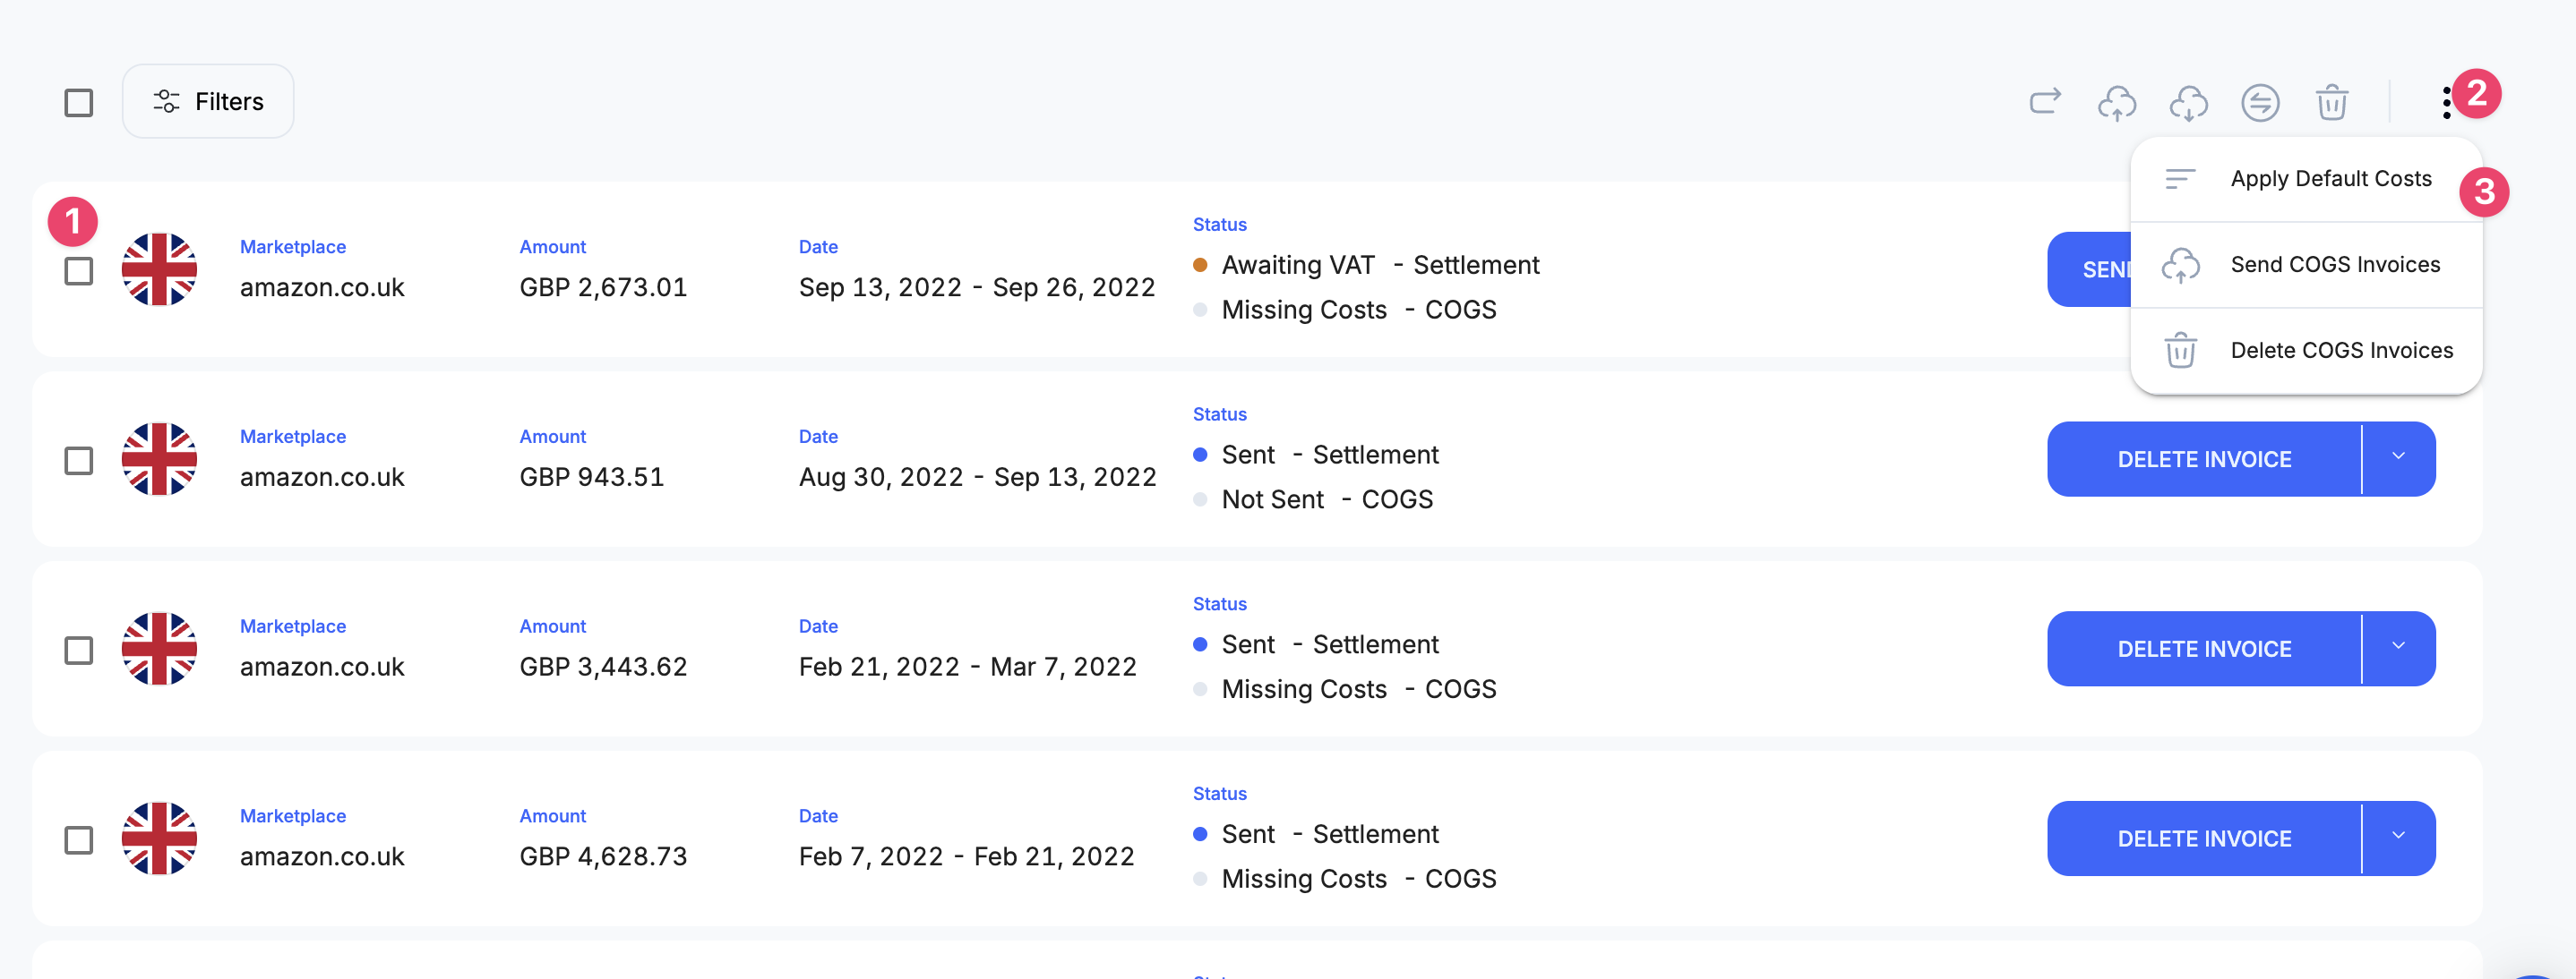The width and height of the screenshot is (2576, 979).
Task: Click Delete Invoice for GBP 943.51 row
Action: coord(2204,458)
